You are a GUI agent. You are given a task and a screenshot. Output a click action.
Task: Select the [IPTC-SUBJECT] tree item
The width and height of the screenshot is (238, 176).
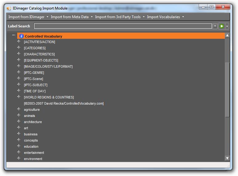point(36,85)
